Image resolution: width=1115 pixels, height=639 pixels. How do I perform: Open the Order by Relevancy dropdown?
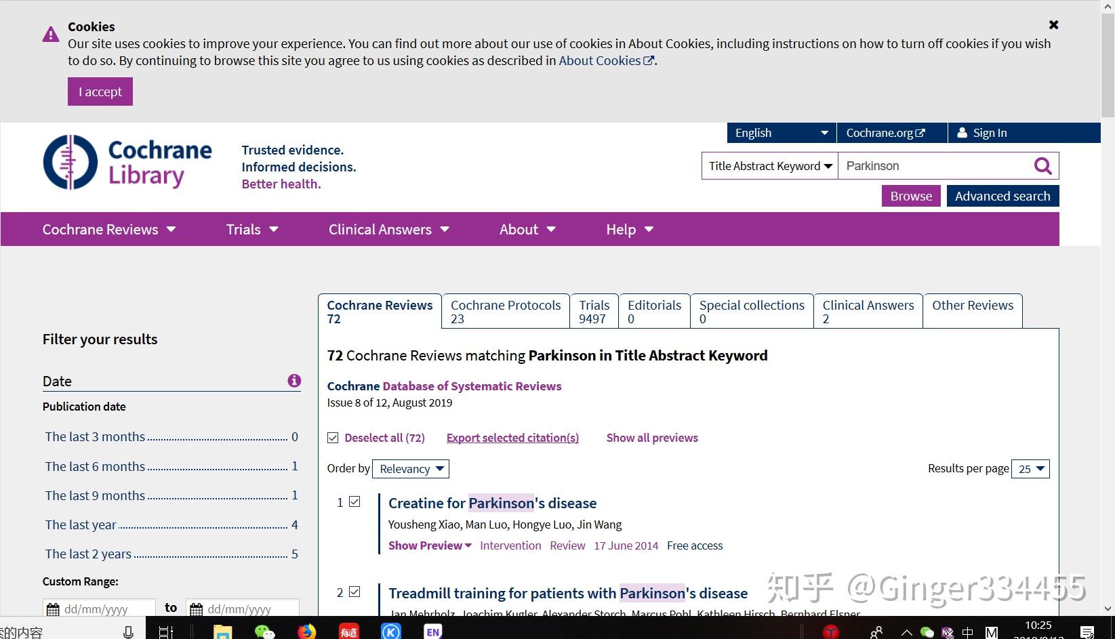tap(410, 468)
